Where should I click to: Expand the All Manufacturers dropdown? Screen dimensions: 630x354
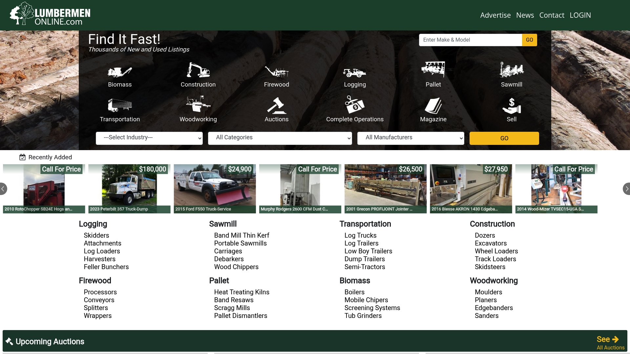410,138
